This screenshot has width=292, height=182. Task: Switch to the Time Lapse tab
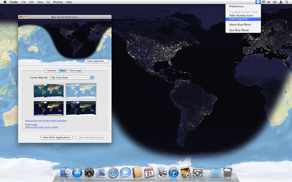coord(76,71)
